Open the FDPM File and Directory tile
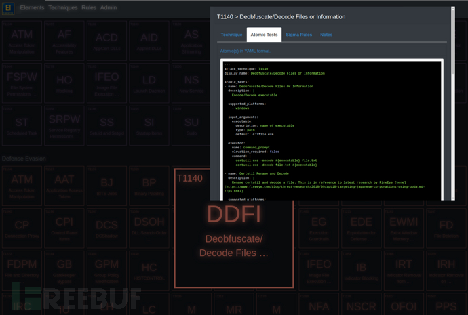This screenshot has height=315, width=468. coord(22,270)
